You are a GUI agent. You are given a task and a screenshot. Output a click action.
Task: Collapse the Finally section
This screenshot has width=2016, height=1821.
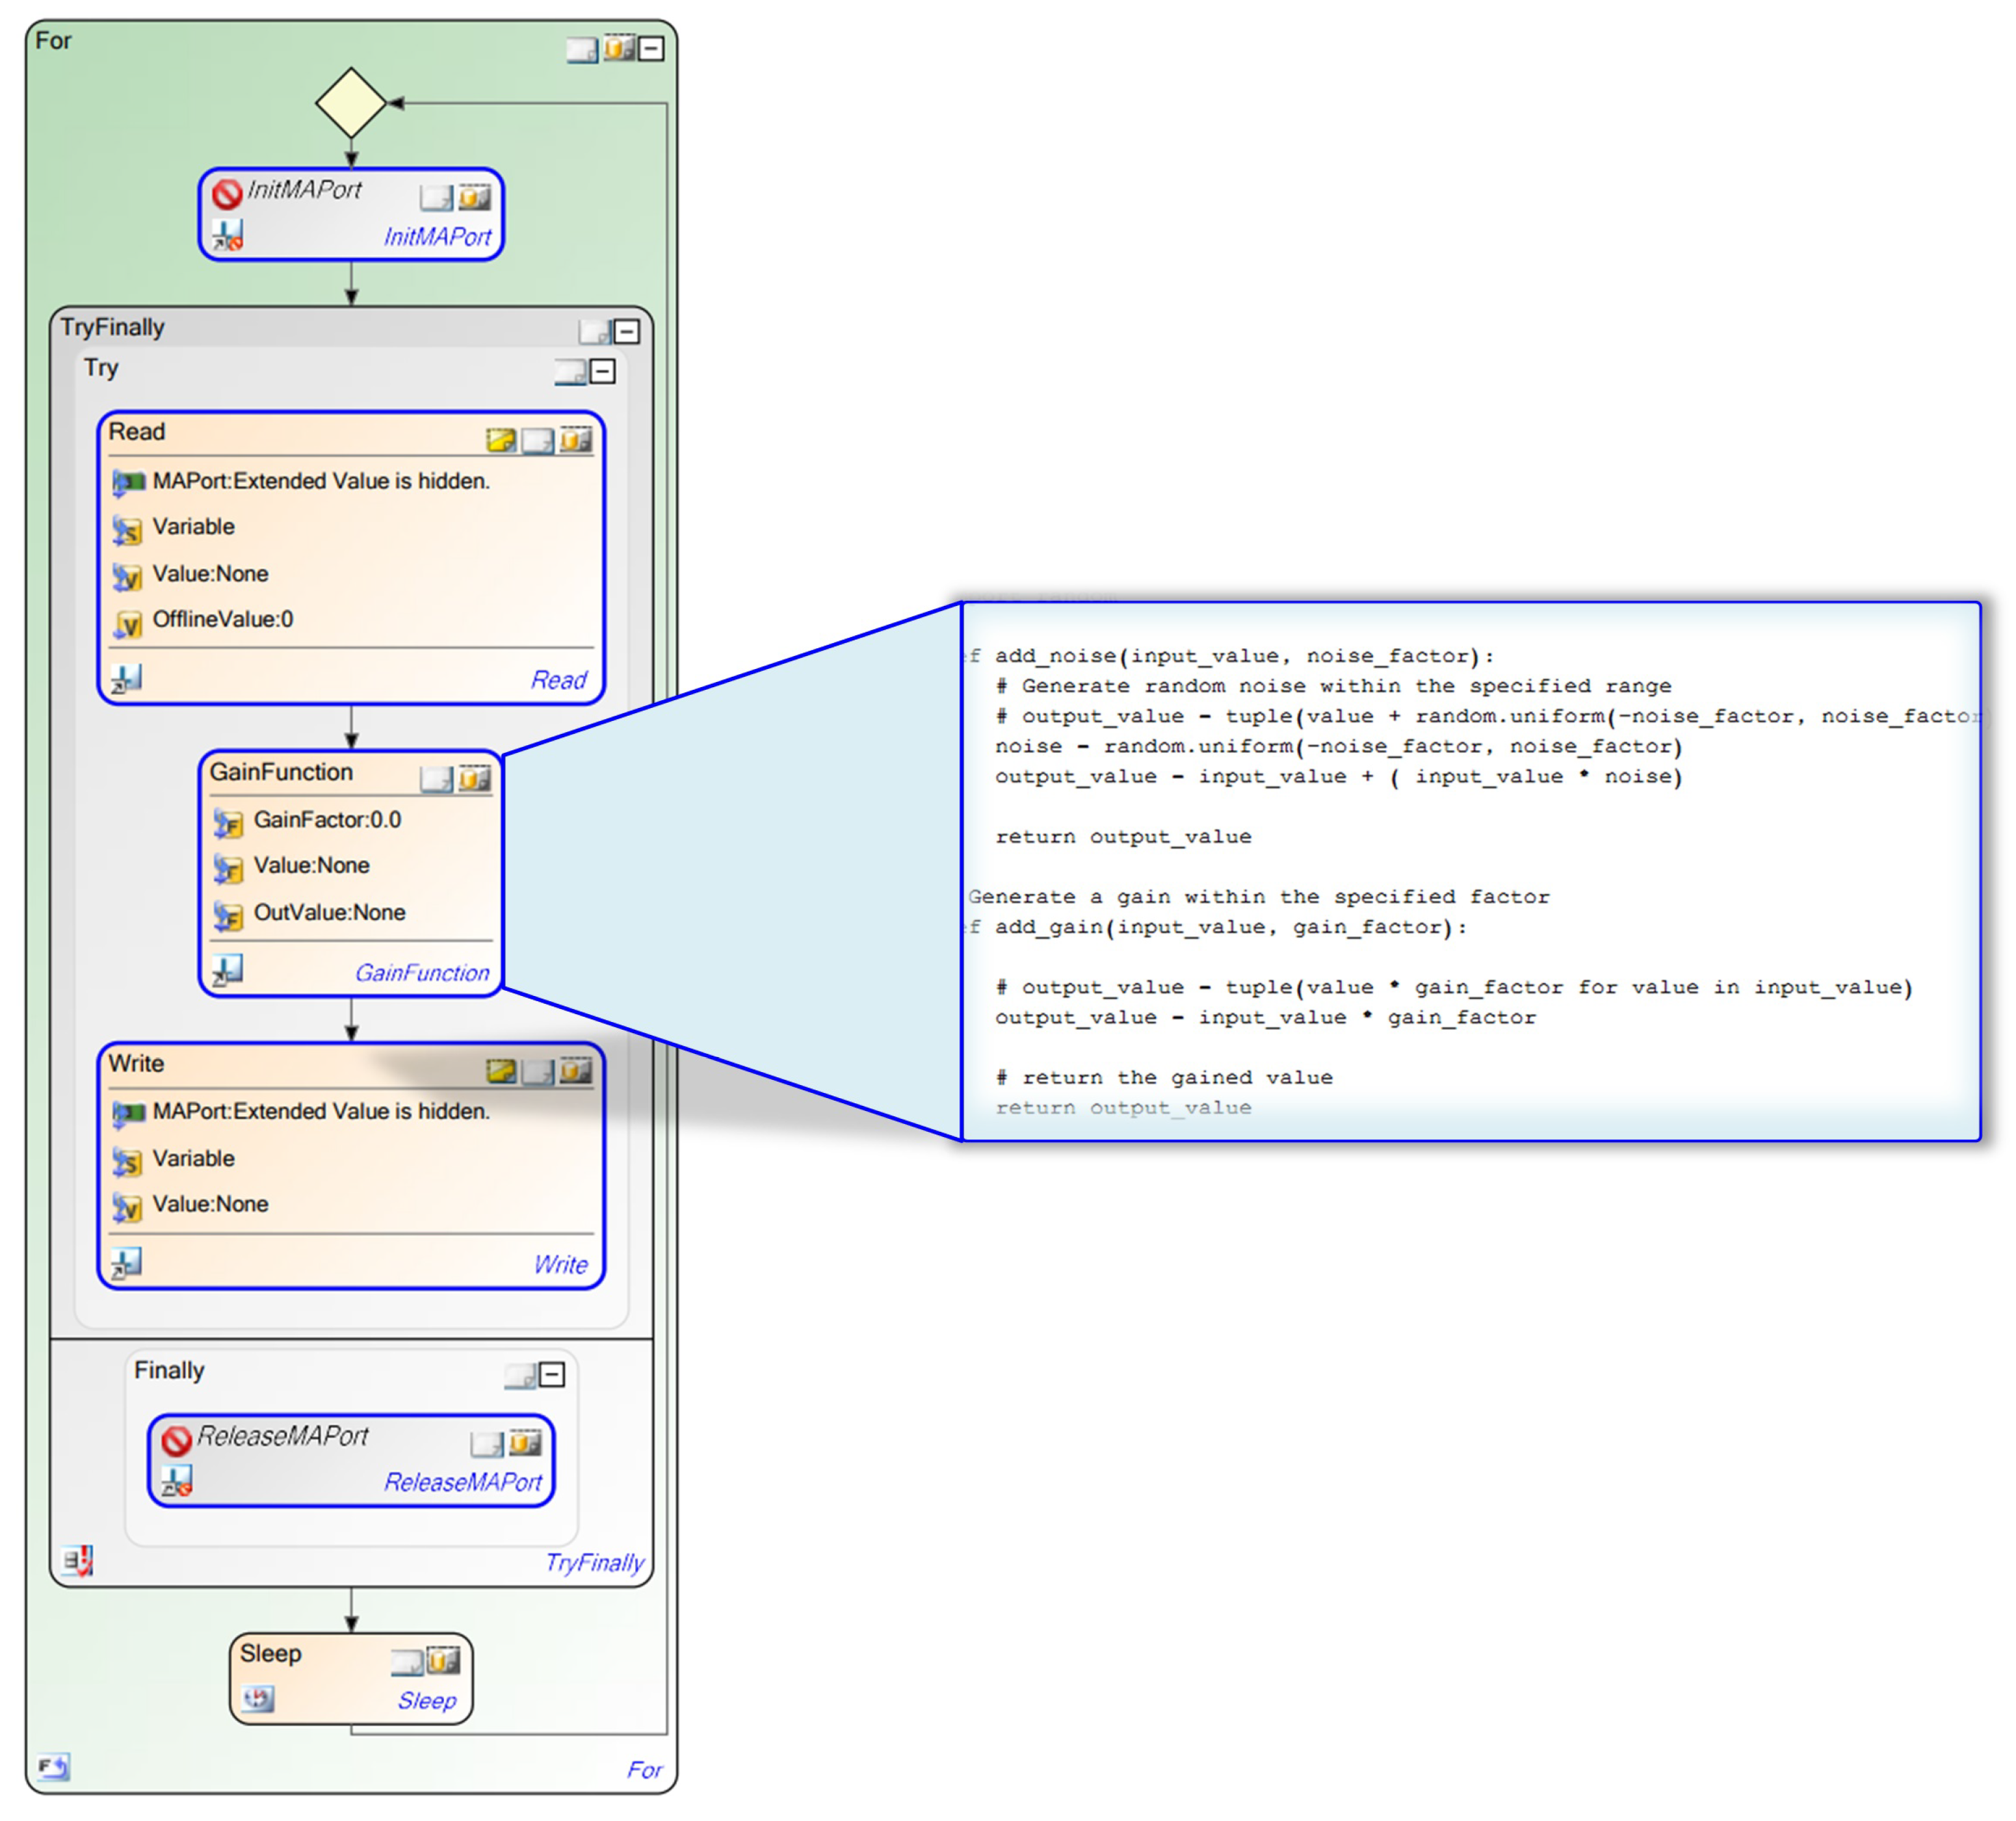coord(552,1374)
